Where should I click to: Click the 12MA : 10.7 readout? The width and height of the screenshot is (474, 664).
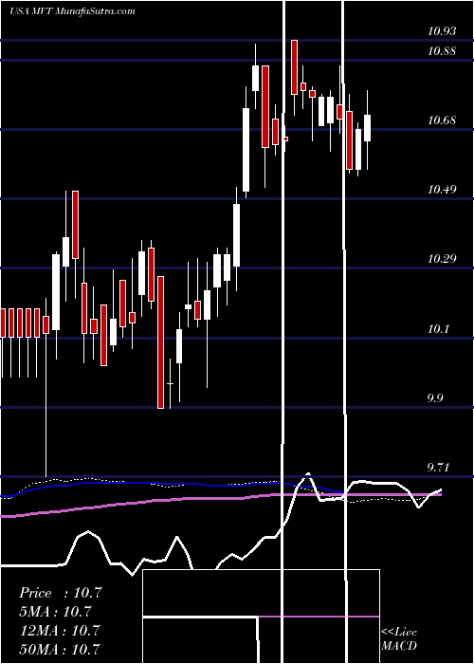click(59, 631)
